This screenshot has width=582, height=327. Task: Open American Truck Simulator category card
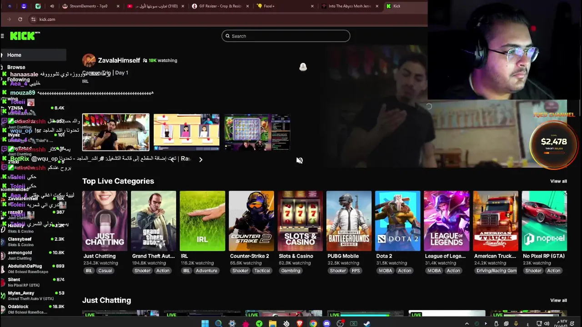496,221
